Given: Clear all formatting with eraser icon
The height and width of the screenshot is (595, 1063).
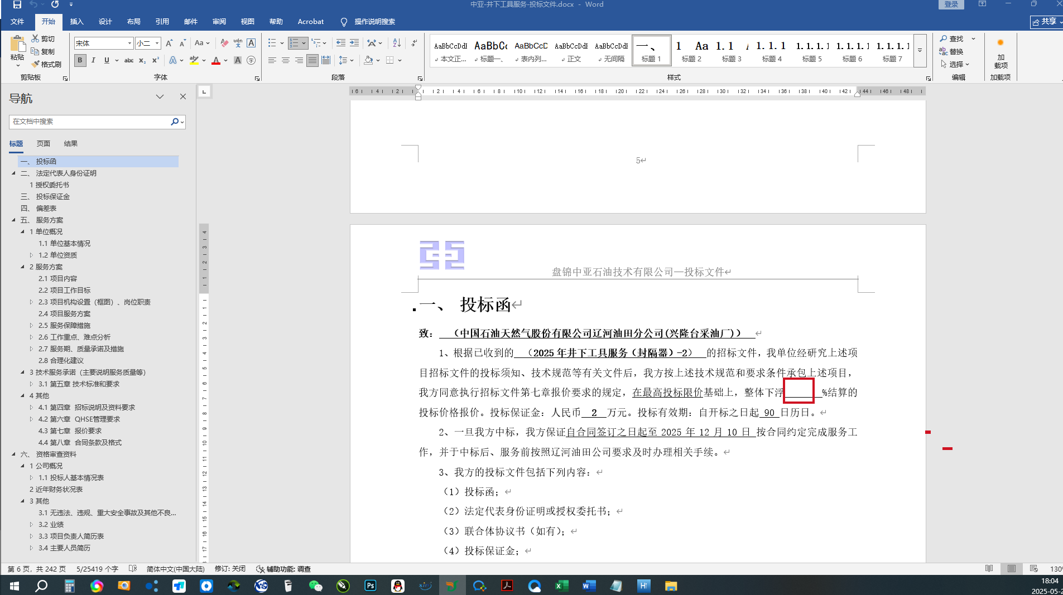Looking at the screenshot, I should pyautogui.click(x=224, y=43).
